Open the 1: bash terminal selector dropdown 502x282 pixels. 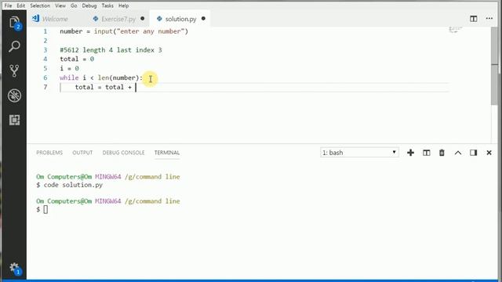tap(359, 153)
